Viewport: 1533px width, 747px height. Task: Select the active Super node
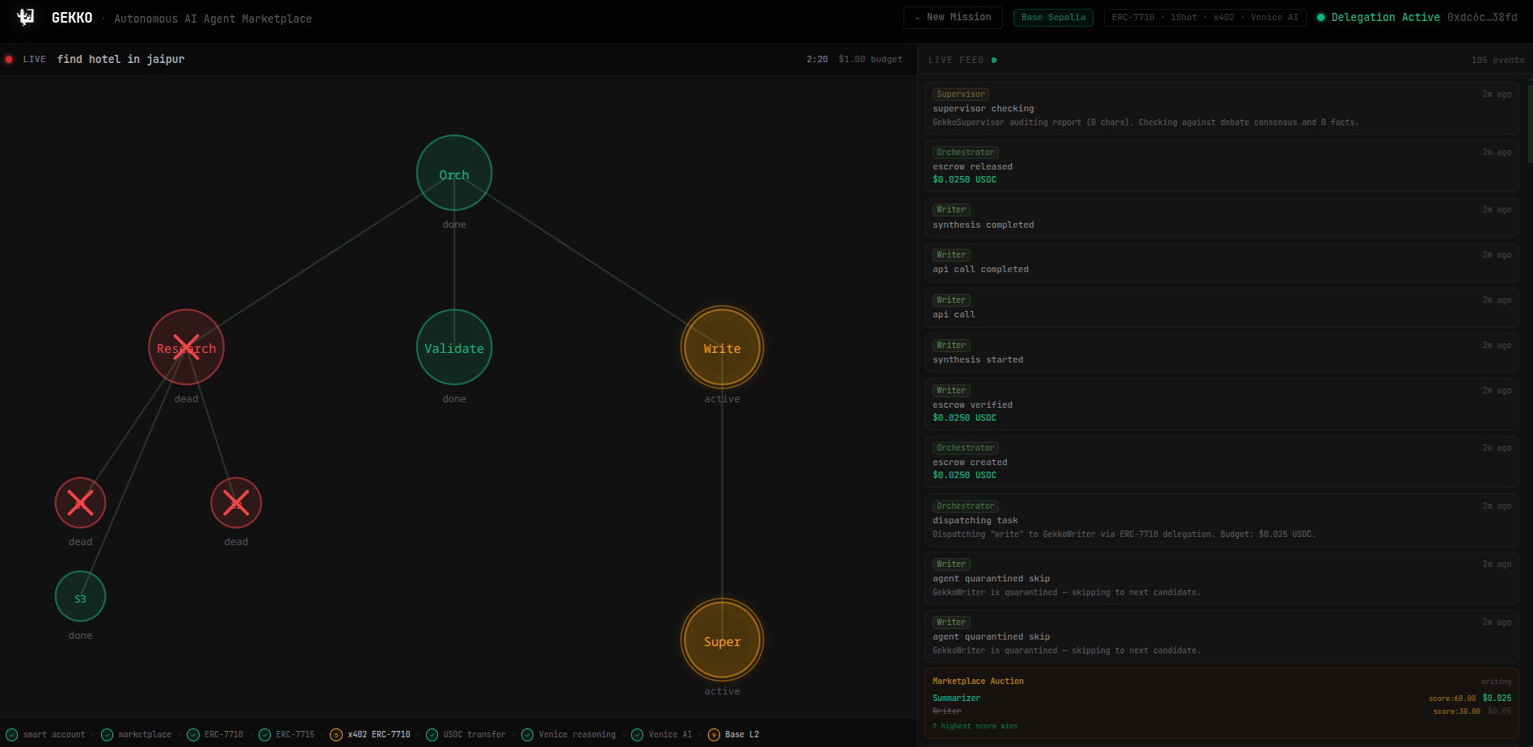click(722, 640)
